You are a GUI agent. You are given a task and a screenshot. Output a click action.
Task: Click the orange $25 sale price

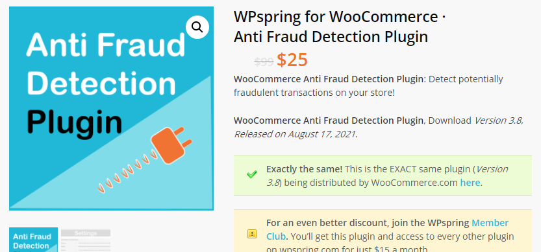(x=292, y=60)
